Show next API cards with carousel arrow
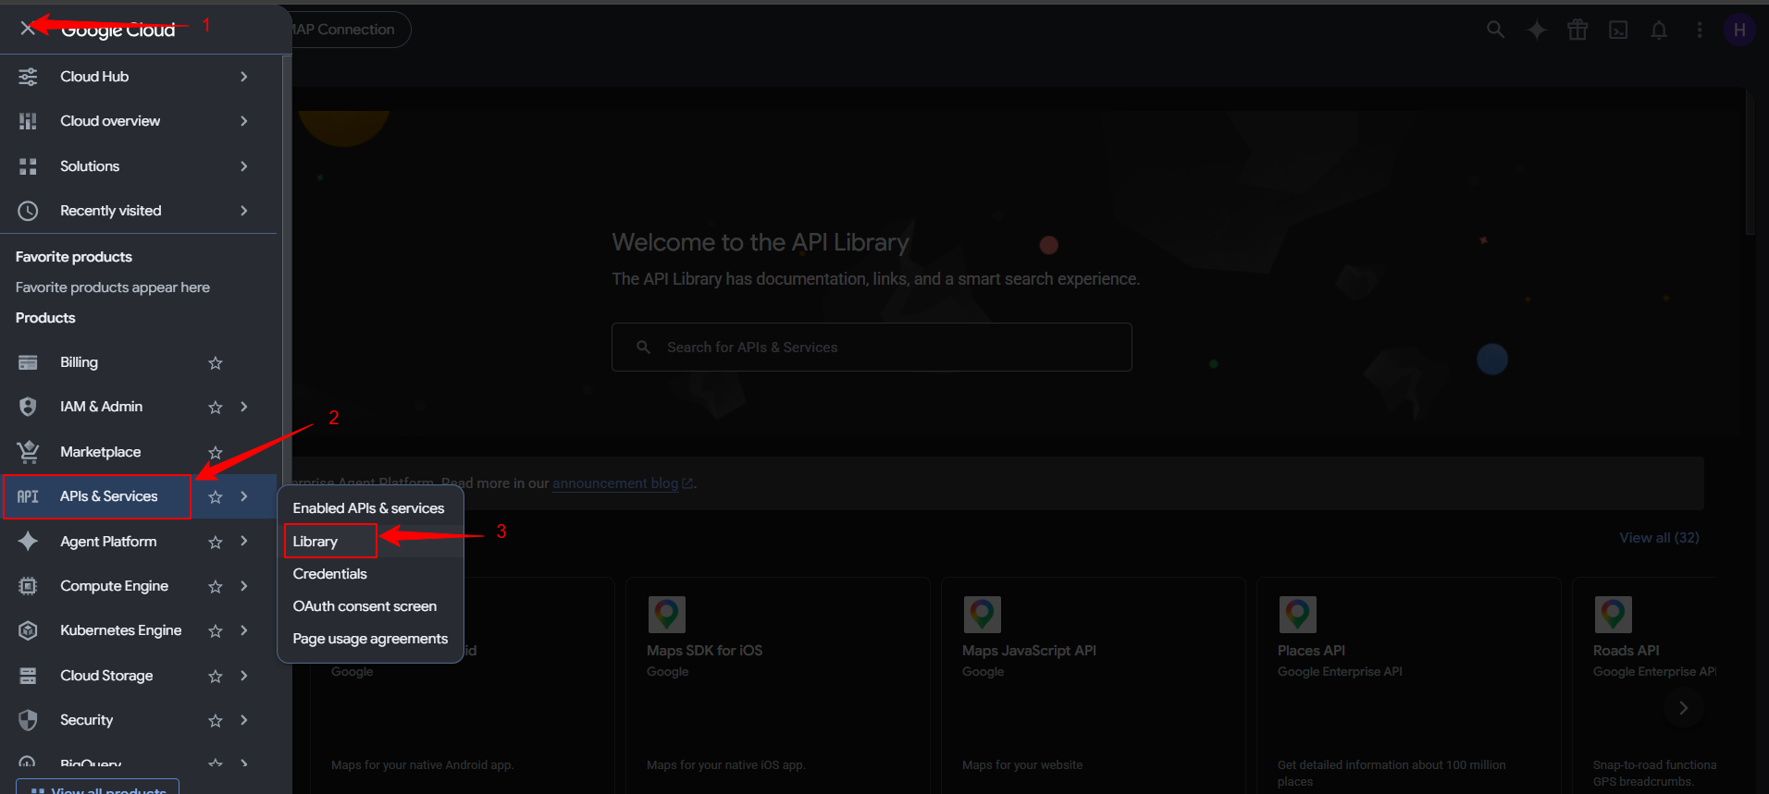 pos(1683,708)
